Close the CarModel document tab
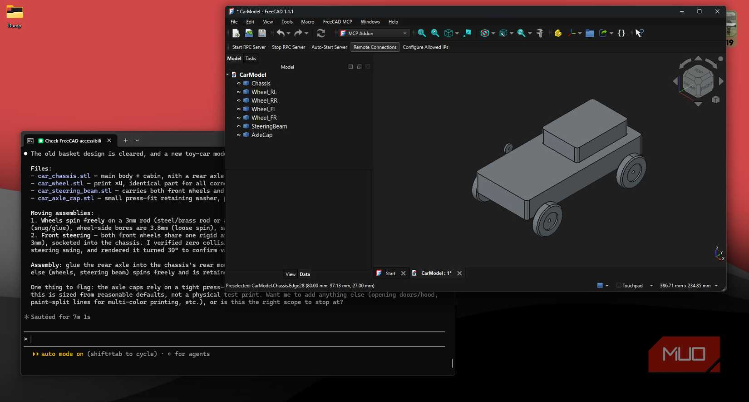 pos(459,273)
